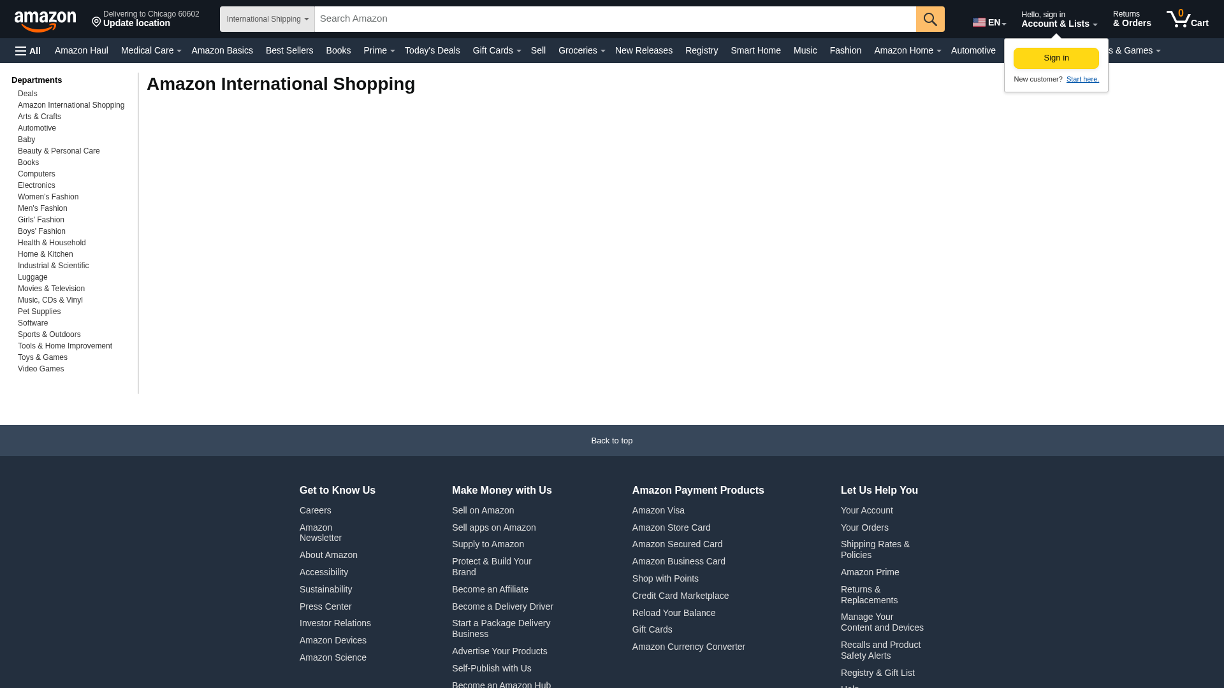The height and width of the screenshot is (688, 1224).
Task: Select Electronics department
Action: 36,185
